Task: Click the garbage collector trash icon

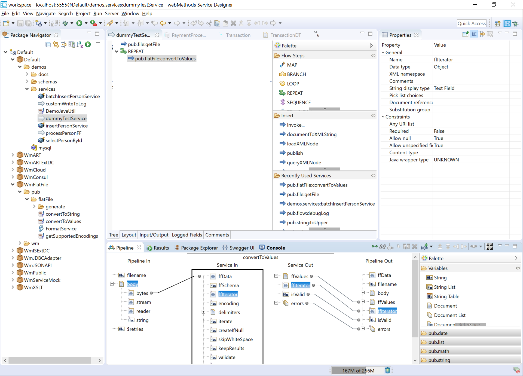Action: coord(387,370)
